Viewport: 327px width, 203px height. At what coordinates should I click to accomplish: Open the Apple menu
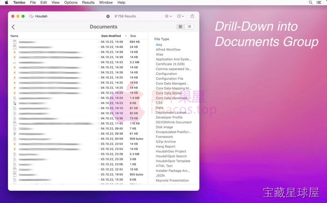pyautogui.click(x=7, y=2)
